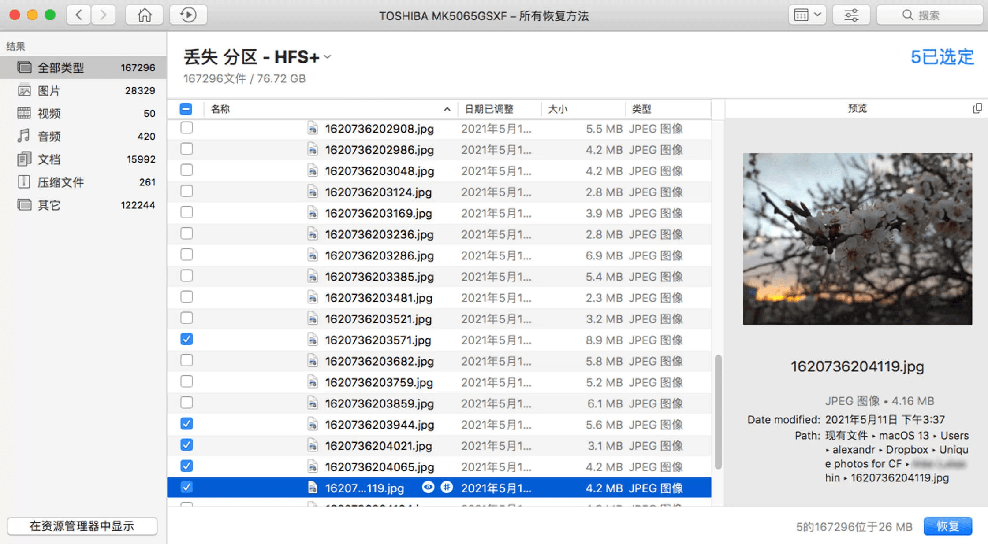Click the hash icon on selected row
The image size is (988, 544).
click(447, 487)
